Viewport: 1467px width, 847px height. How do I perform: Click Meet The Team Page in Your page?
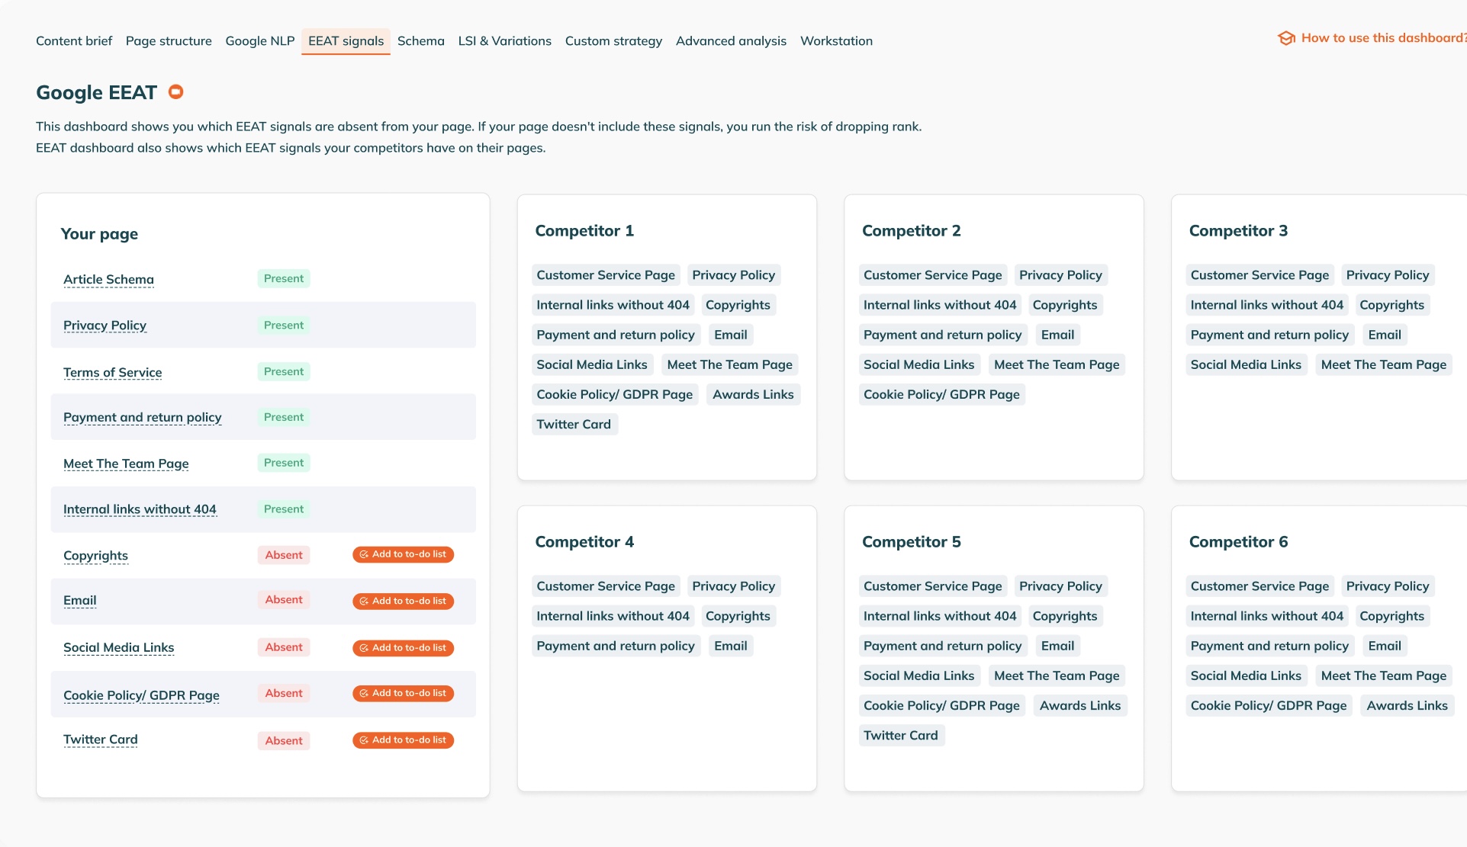[126, 464]
